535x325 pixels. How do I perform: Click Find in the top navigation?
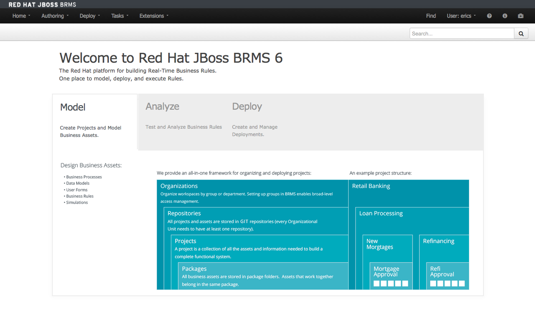[431, 16]
